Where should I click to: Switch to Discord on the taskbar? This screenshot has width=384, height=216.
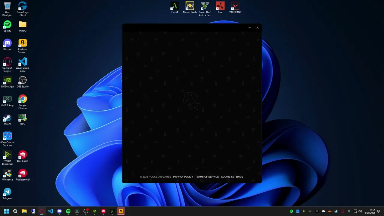59,211
